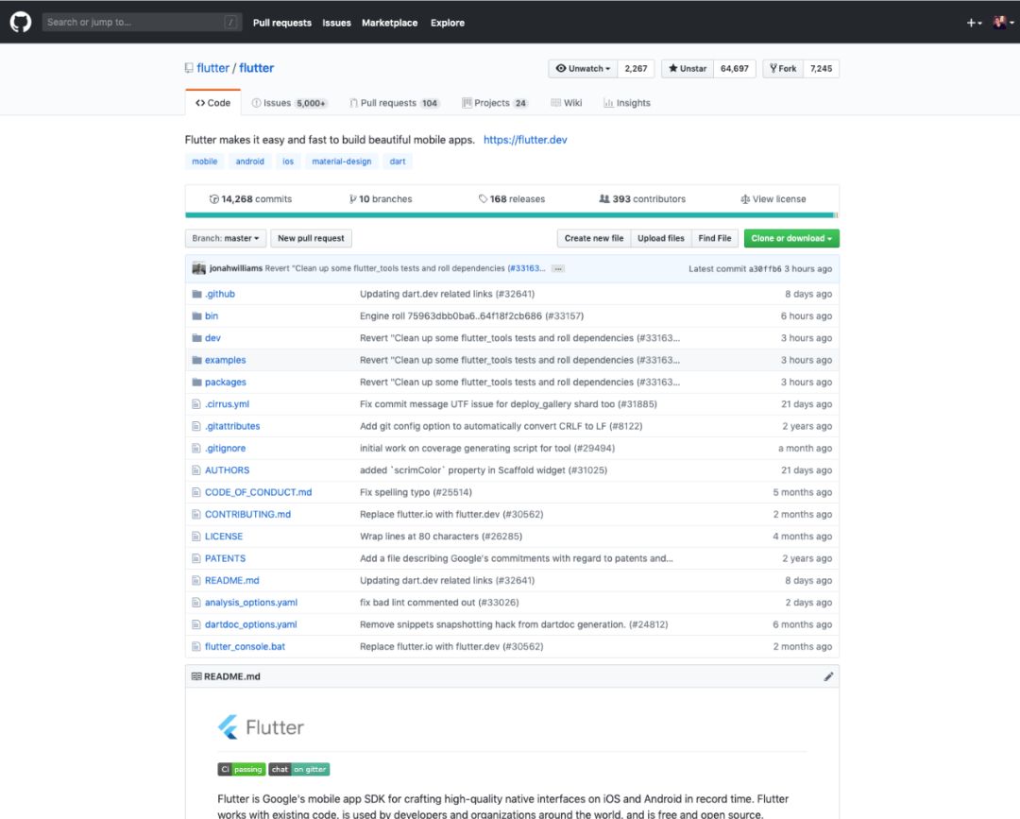Click jonahwilliams' avatar in the latest commit
The width and height of the screenshot is (1020, 819).
(198, 268)
